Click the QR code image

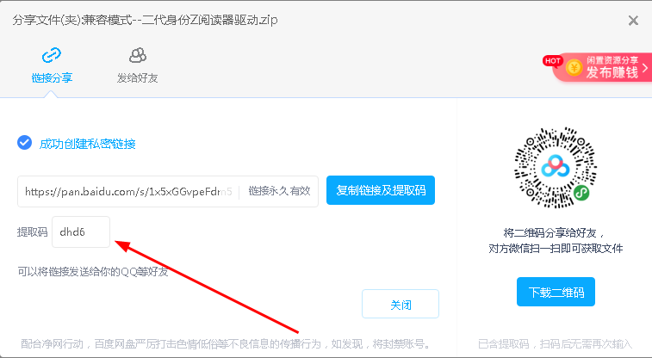pyautogui.click(x=556, y=168)
